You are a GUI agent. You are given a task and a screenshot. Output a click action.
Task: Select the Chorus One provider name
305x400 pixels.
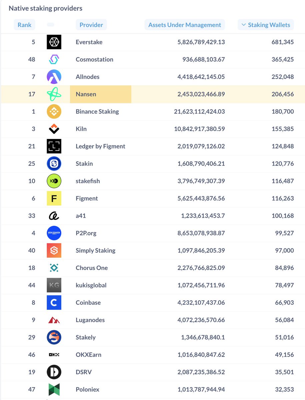click(x=92, y=268)
